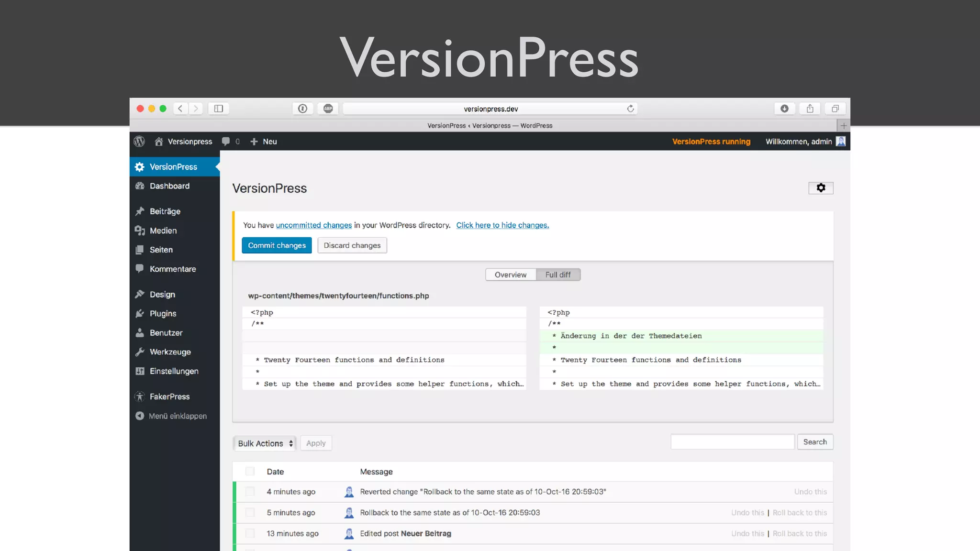Click the Date column header
The height and width of the screenshot is (551, 980).
pyautogui.click(x=275, y=472)
